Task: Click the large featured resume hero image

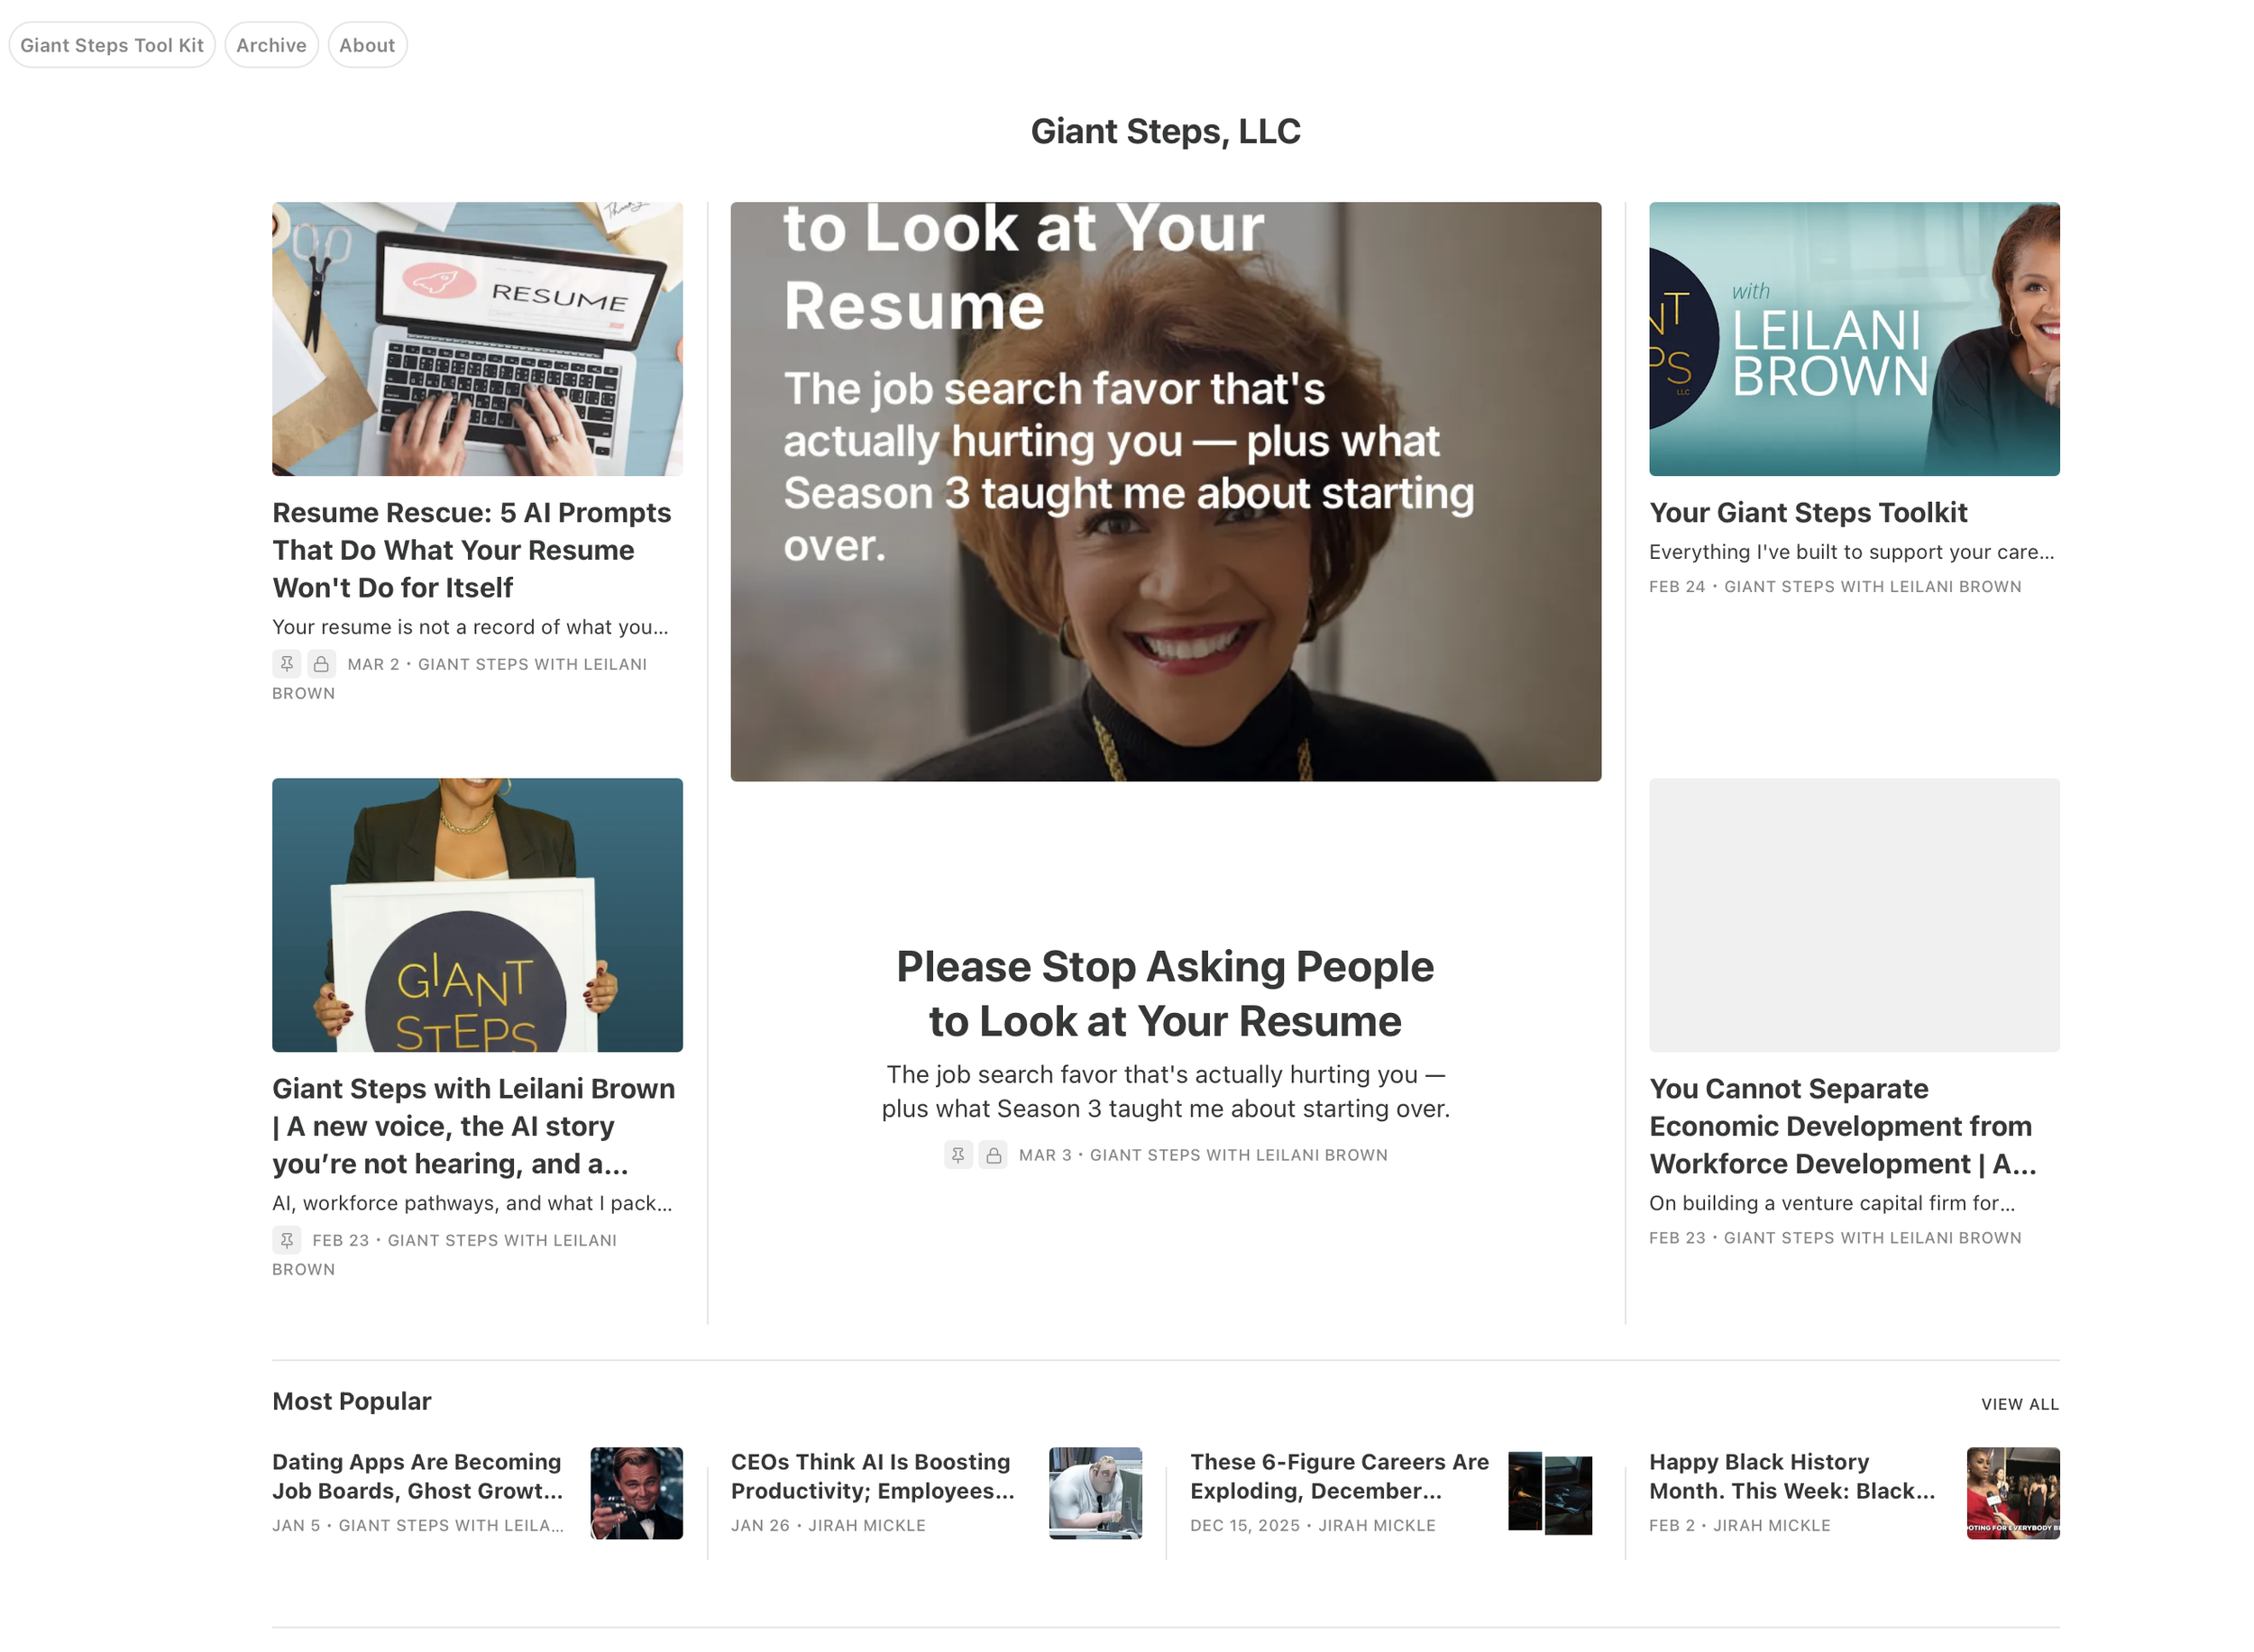Action: click(1165, 490)
